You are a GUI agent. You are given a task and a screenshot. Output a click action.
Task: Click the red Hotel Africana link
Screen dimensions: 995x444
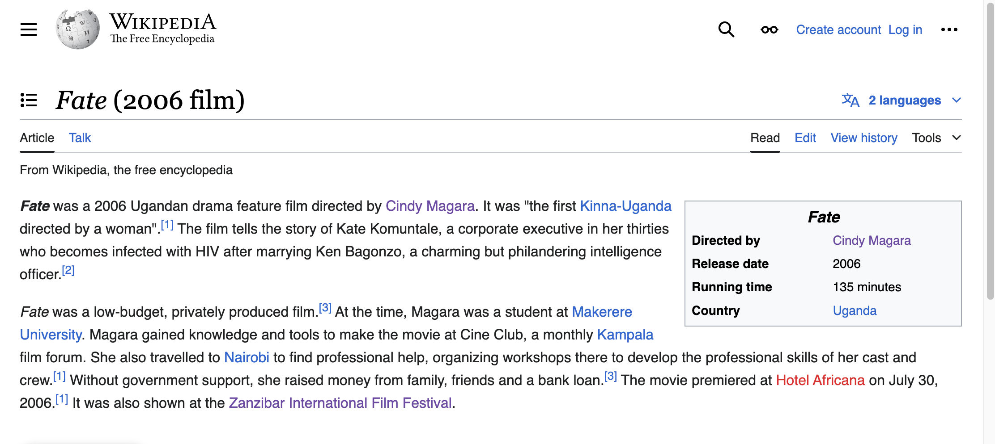(x=820, y=380)
